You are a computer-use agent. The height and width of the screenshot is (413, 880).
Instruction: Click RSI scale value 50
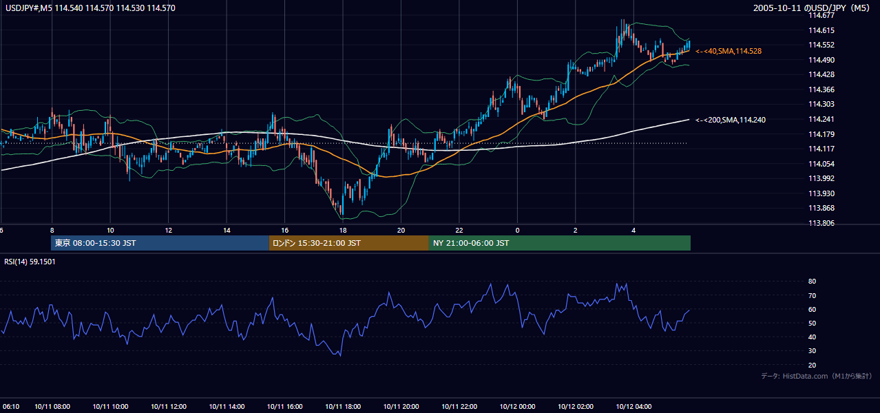click(x=812, y=323)
